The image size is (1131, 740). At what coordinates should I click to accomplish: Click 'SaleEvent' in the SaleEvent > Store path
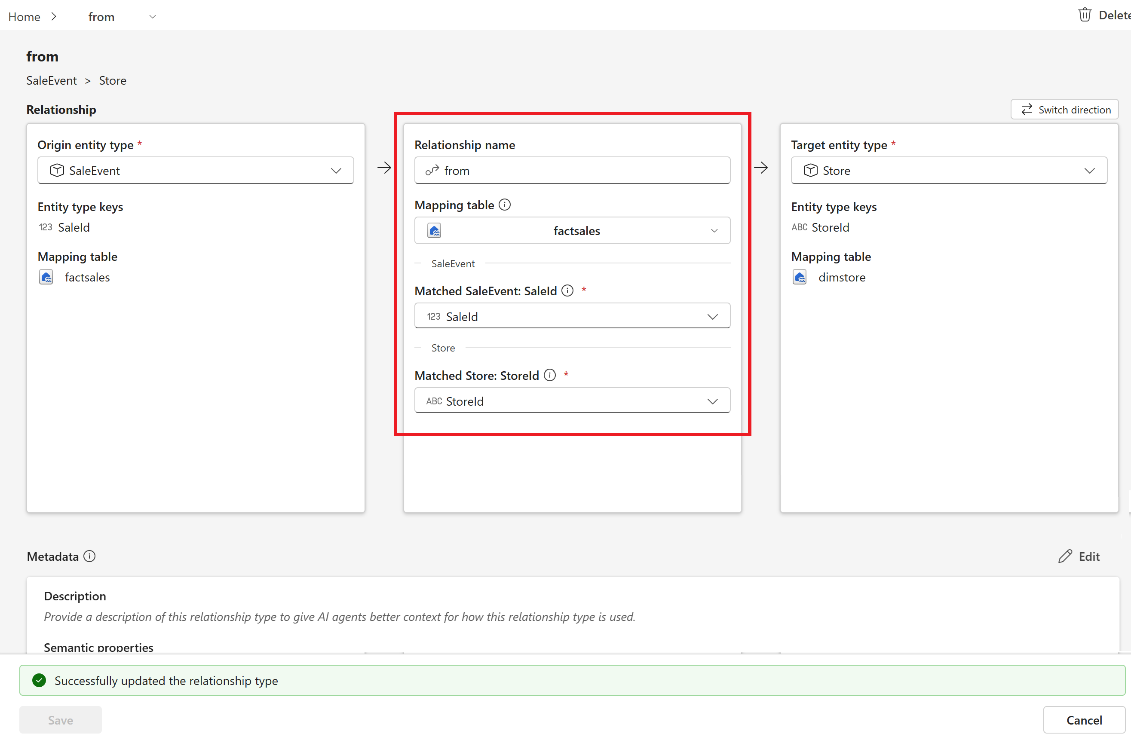(51, 80)
